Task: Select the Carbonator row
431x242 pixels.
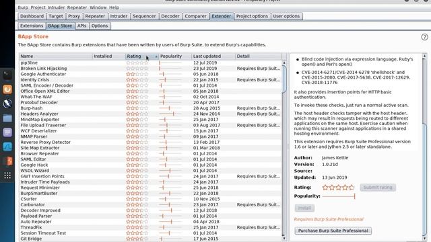Action: click(x=150, y=204)
